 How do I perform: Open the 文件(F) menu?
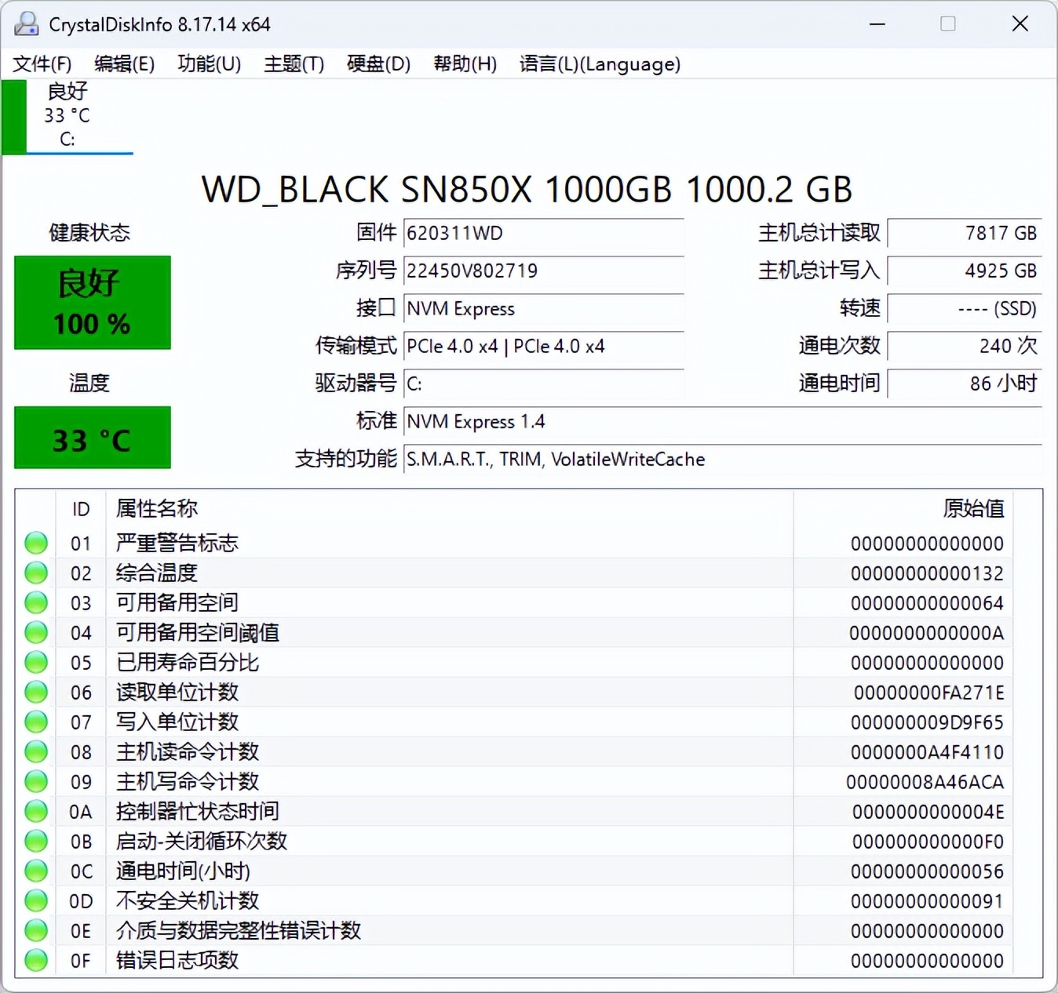pyautogui.click(x=42, y=64)
